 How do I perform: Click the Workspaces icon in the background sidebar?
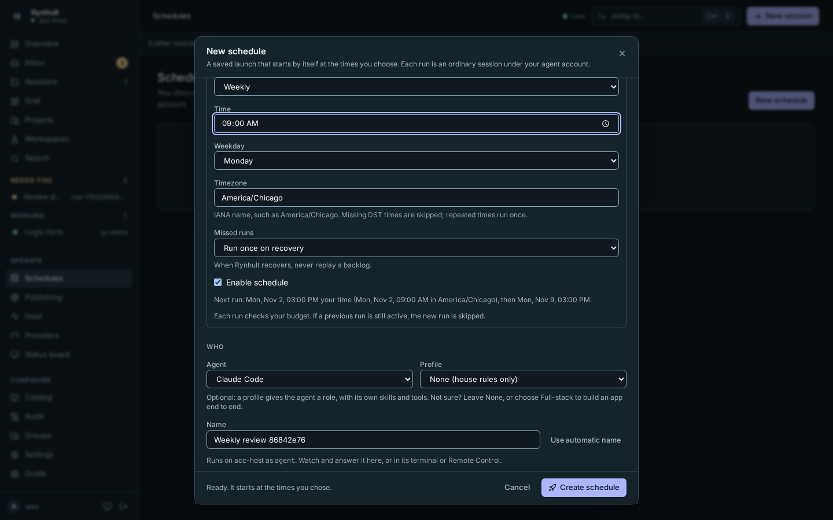pos(15,139)
